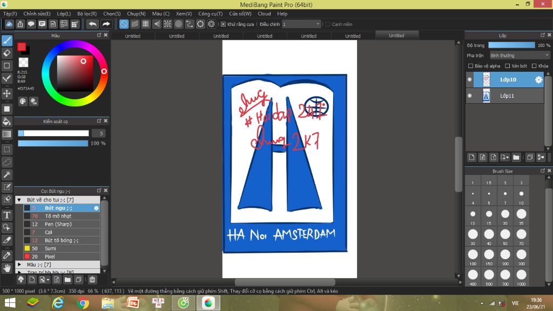Choose the Text tool
This screenshot has height=311, width=553.
pos(7,215)
